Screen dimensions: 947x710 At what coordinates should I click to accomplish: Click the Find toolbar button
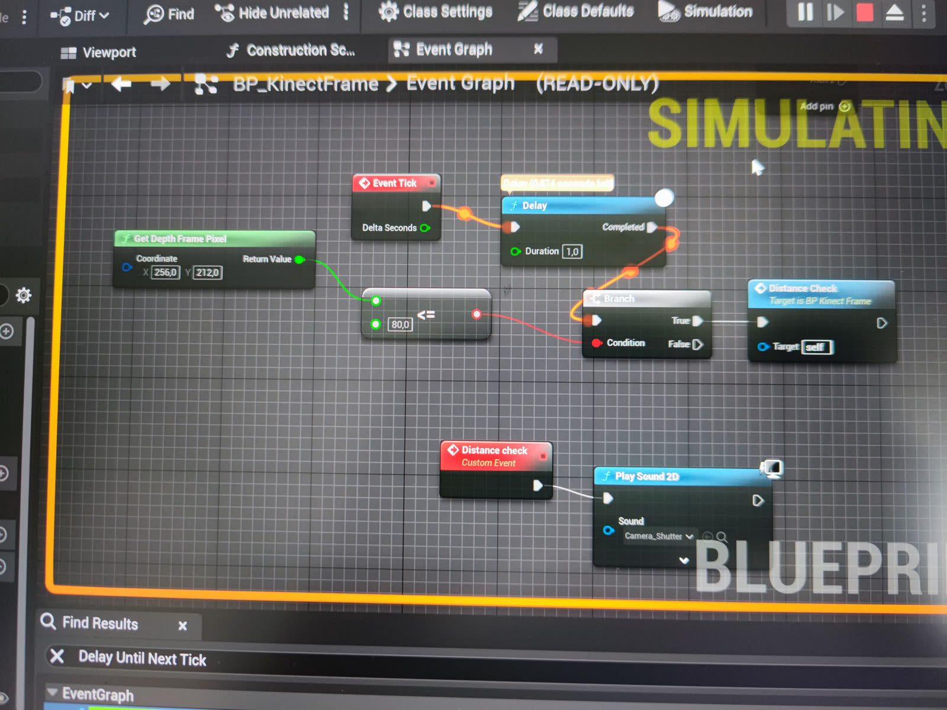click(x=169, y=14)
